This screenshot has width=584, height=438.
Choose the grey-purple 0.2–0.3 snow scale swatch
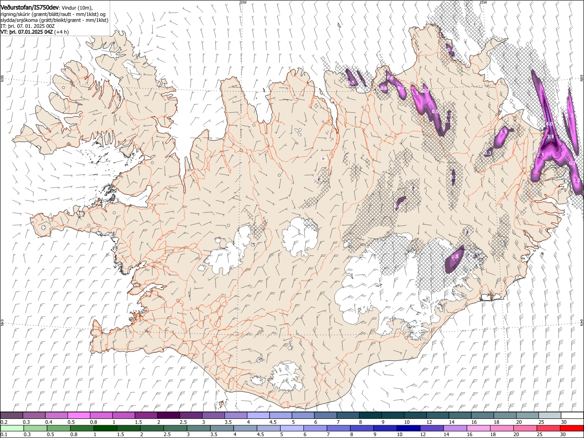coord(11,416)
